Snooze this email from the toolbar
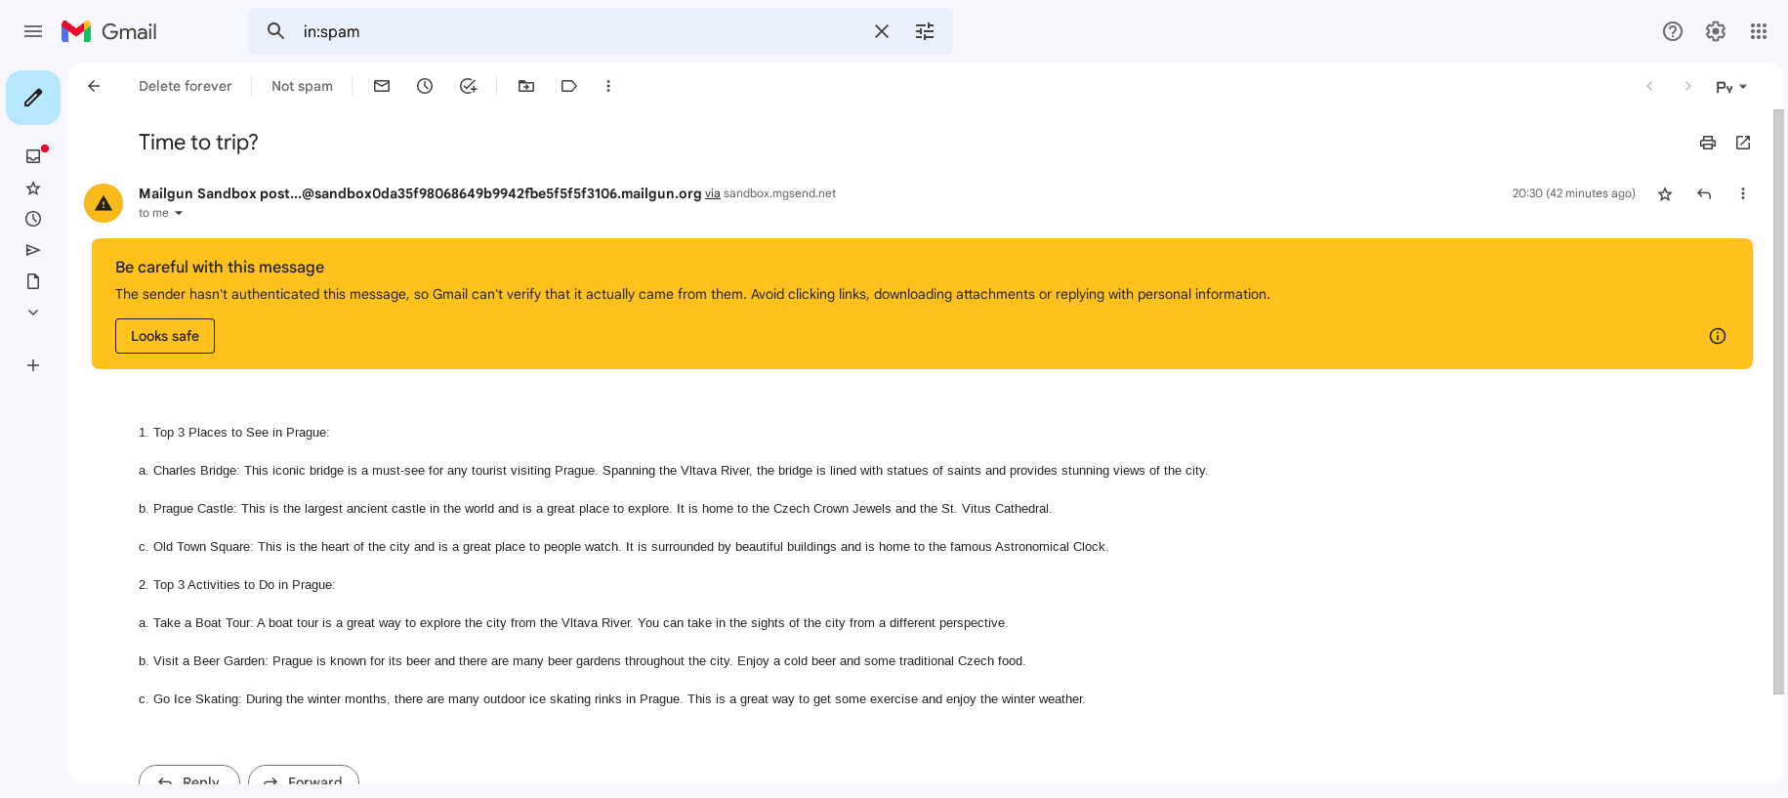Image resolution: width=1788 pixels, height=798 pixels. (425, 86)
